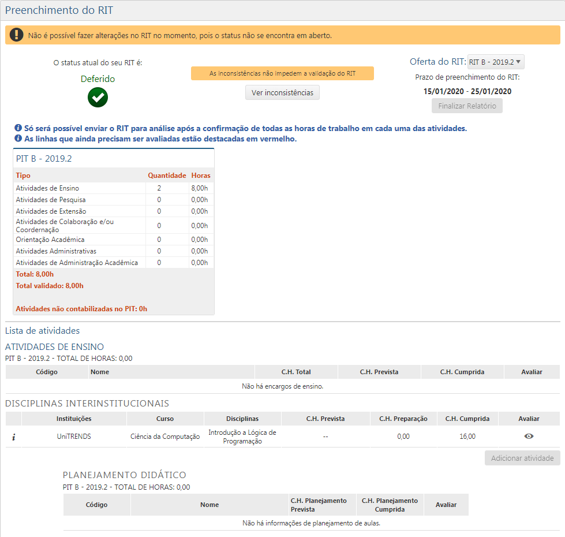Click the Introdução a Lógica de Programação cell
The height and width of the screenshot is (537, 565).
tap(242, 437)
